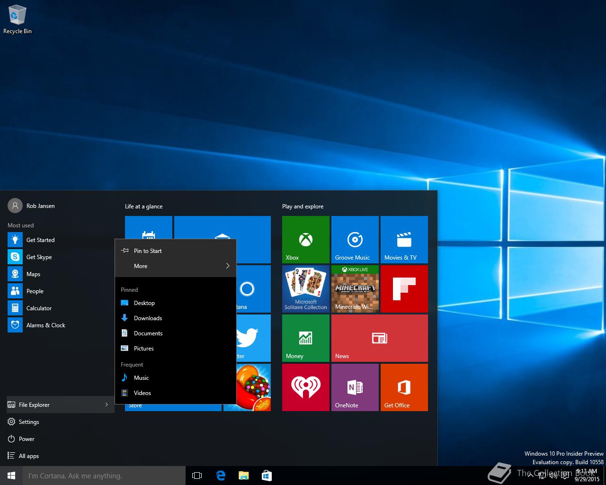The image size is (606, 485).
Task: Open pinned Pictures folder
Action: click(175, 349)
